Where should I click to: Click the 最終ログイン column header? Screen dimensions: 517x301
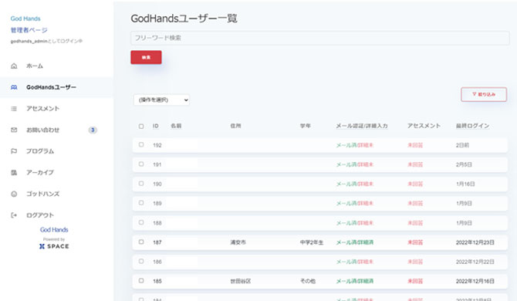pos(472,126)
